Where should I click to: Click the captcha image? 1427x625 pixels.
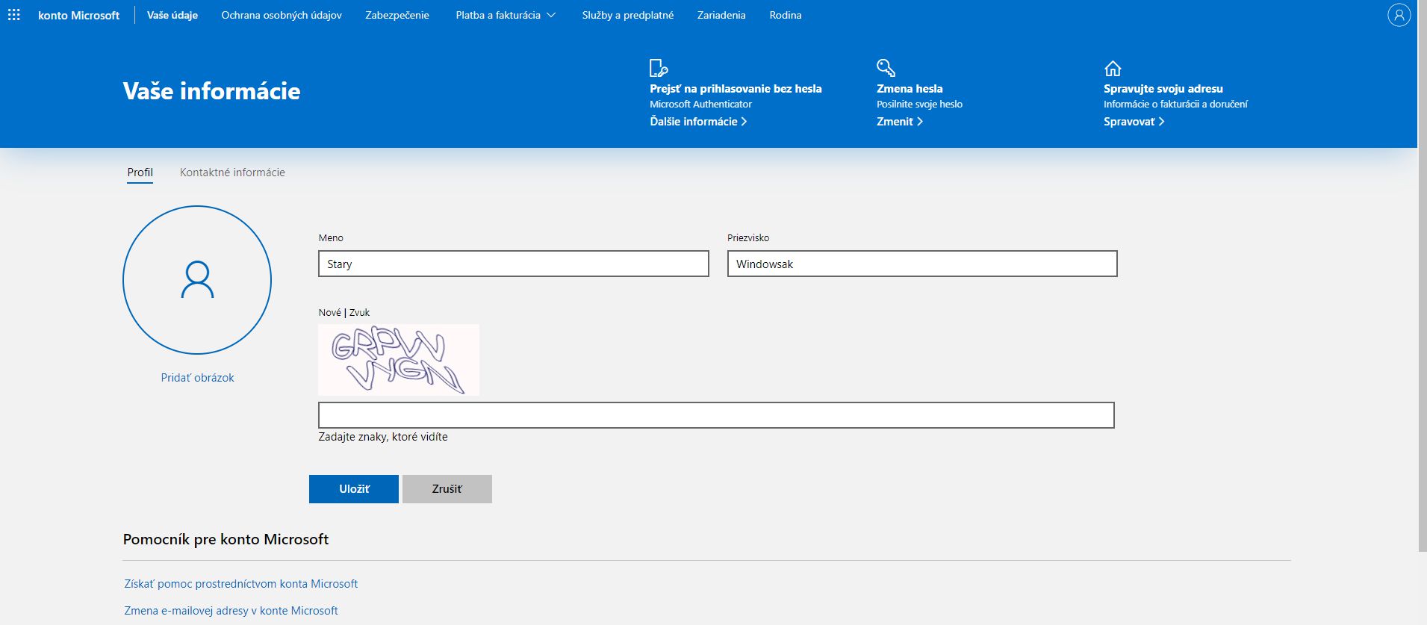pos(399,360)
